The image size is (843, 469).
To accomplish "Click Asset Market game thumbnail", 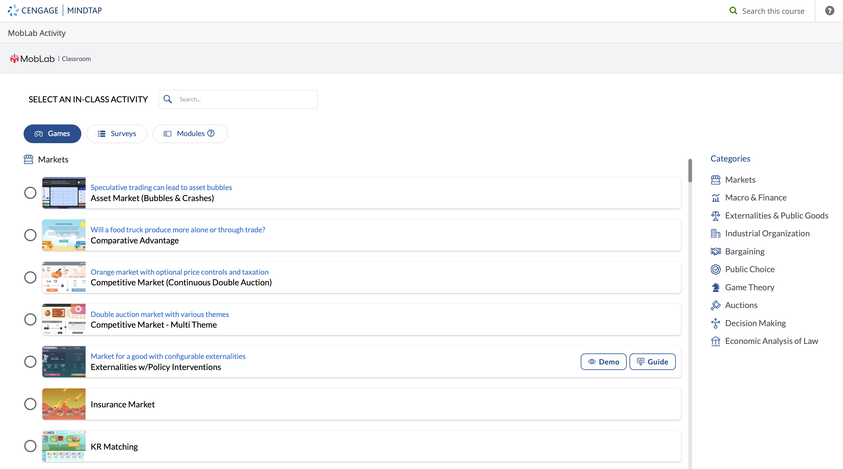I will coord(64,193).
